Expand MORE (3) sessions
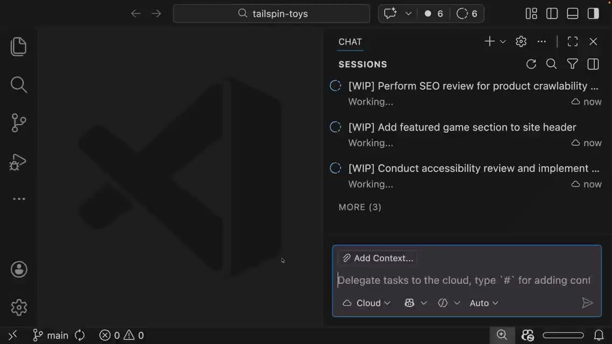612x344 pixels. click(360, 207)
